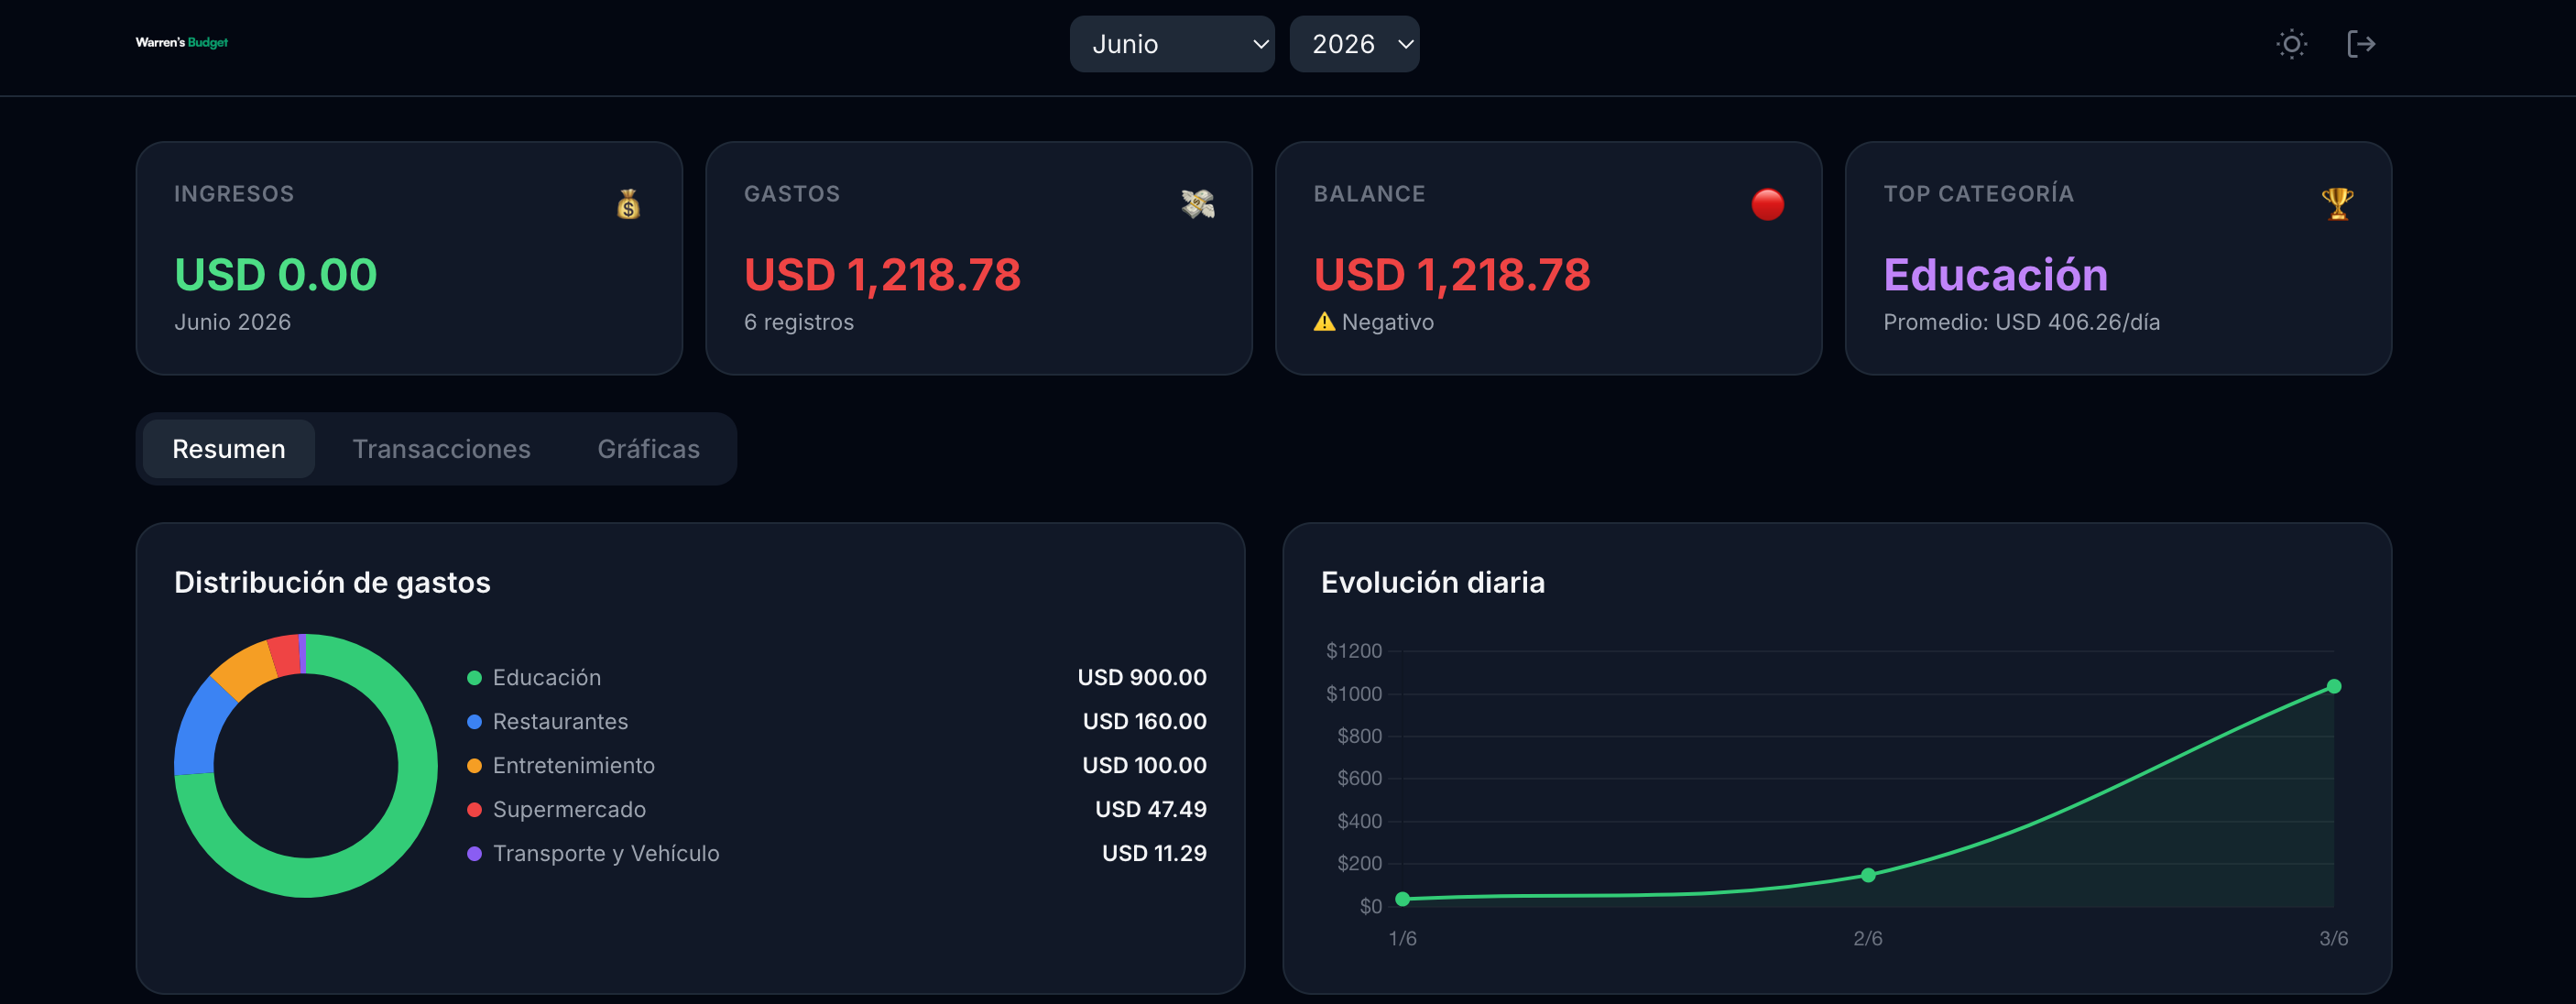Click the blue Restaurantes legend dot
Image resolution: width=2576 pixels, height=1004 pixels.
[x=475, y=722]
